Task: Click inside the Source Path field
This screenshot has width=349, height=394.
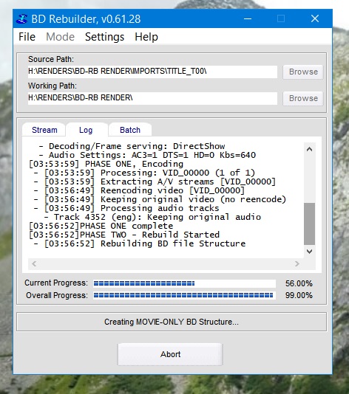Action: (152, 72)
